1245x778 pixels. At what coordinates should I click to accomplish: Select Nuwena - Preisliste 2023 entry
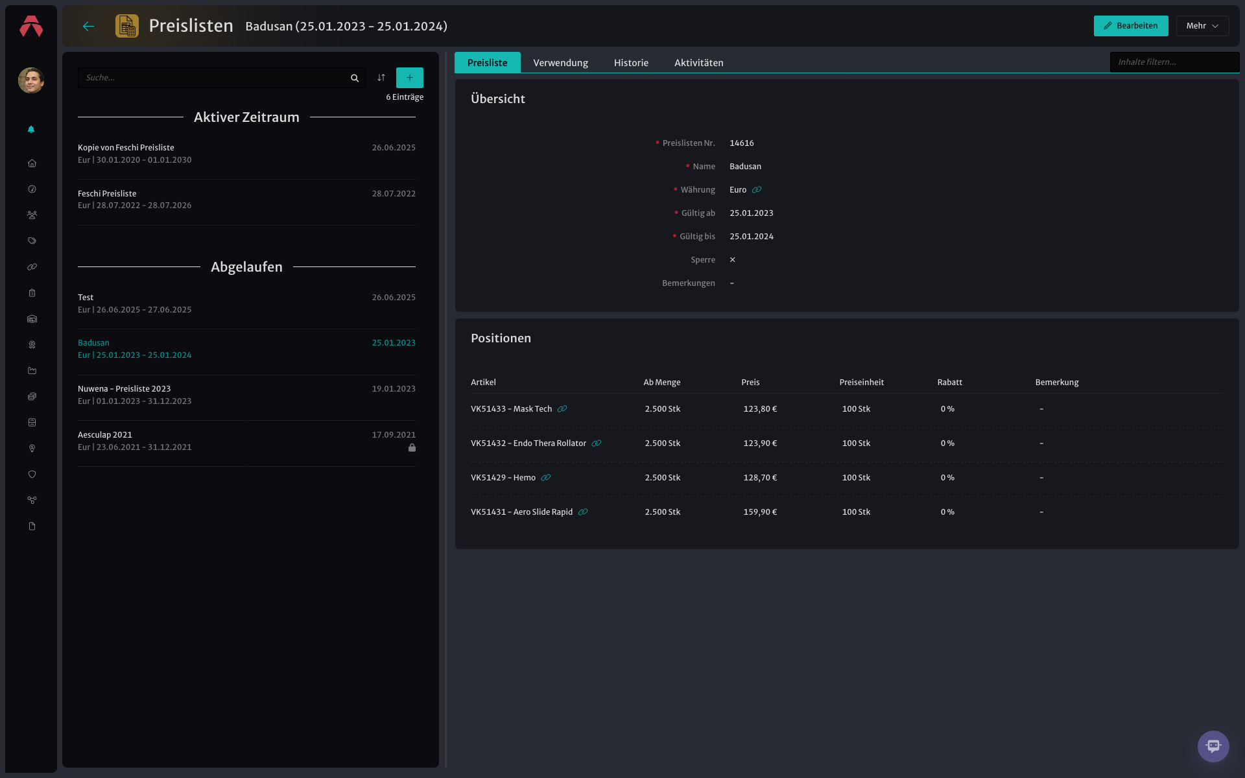[x=246, y=395]
